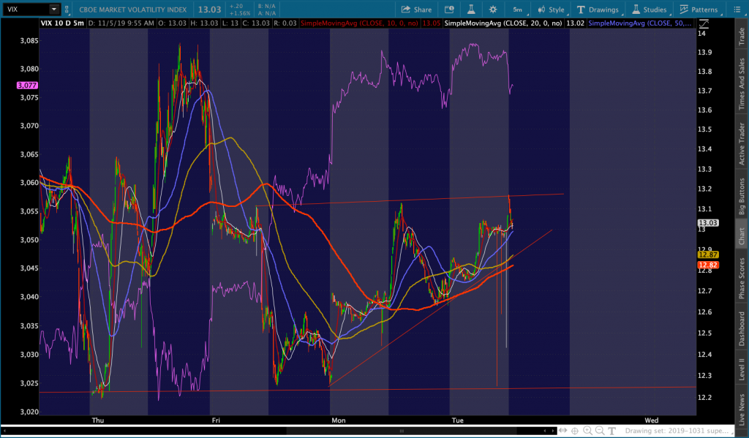Click the symbol link chain icon

click(67, 9)
